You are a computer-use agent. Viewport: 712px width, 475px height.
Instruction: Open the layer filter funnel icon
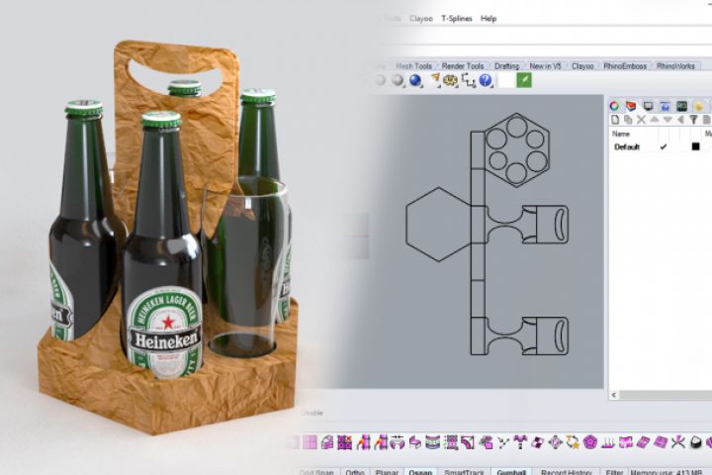693,120
